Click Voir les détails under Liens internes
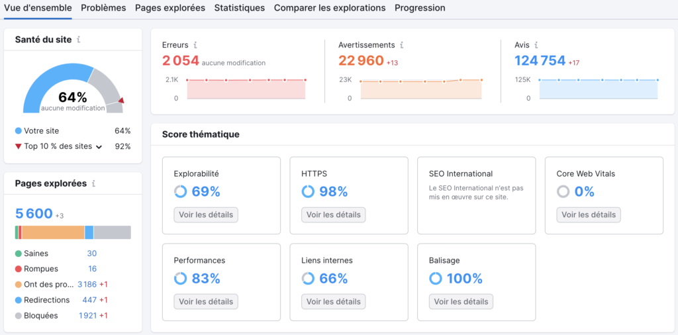 [334, 302]
